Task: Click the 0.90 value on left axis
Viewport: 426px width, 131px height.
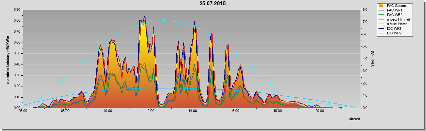Action: (17, 10)
